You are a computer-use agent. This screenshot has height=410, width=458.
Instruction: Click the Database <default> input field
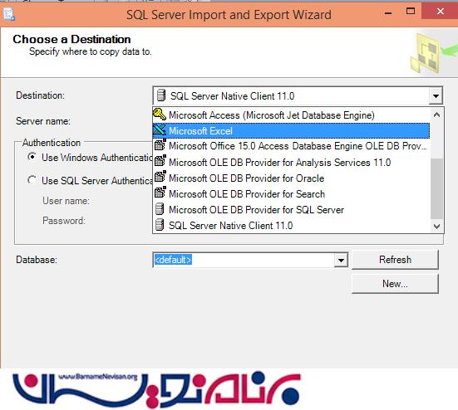coord(244,260)
